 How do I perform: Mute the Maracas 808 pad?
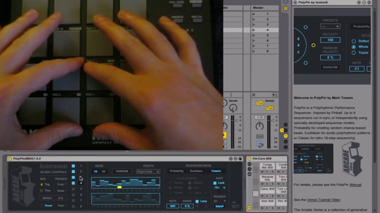(262, 184)
